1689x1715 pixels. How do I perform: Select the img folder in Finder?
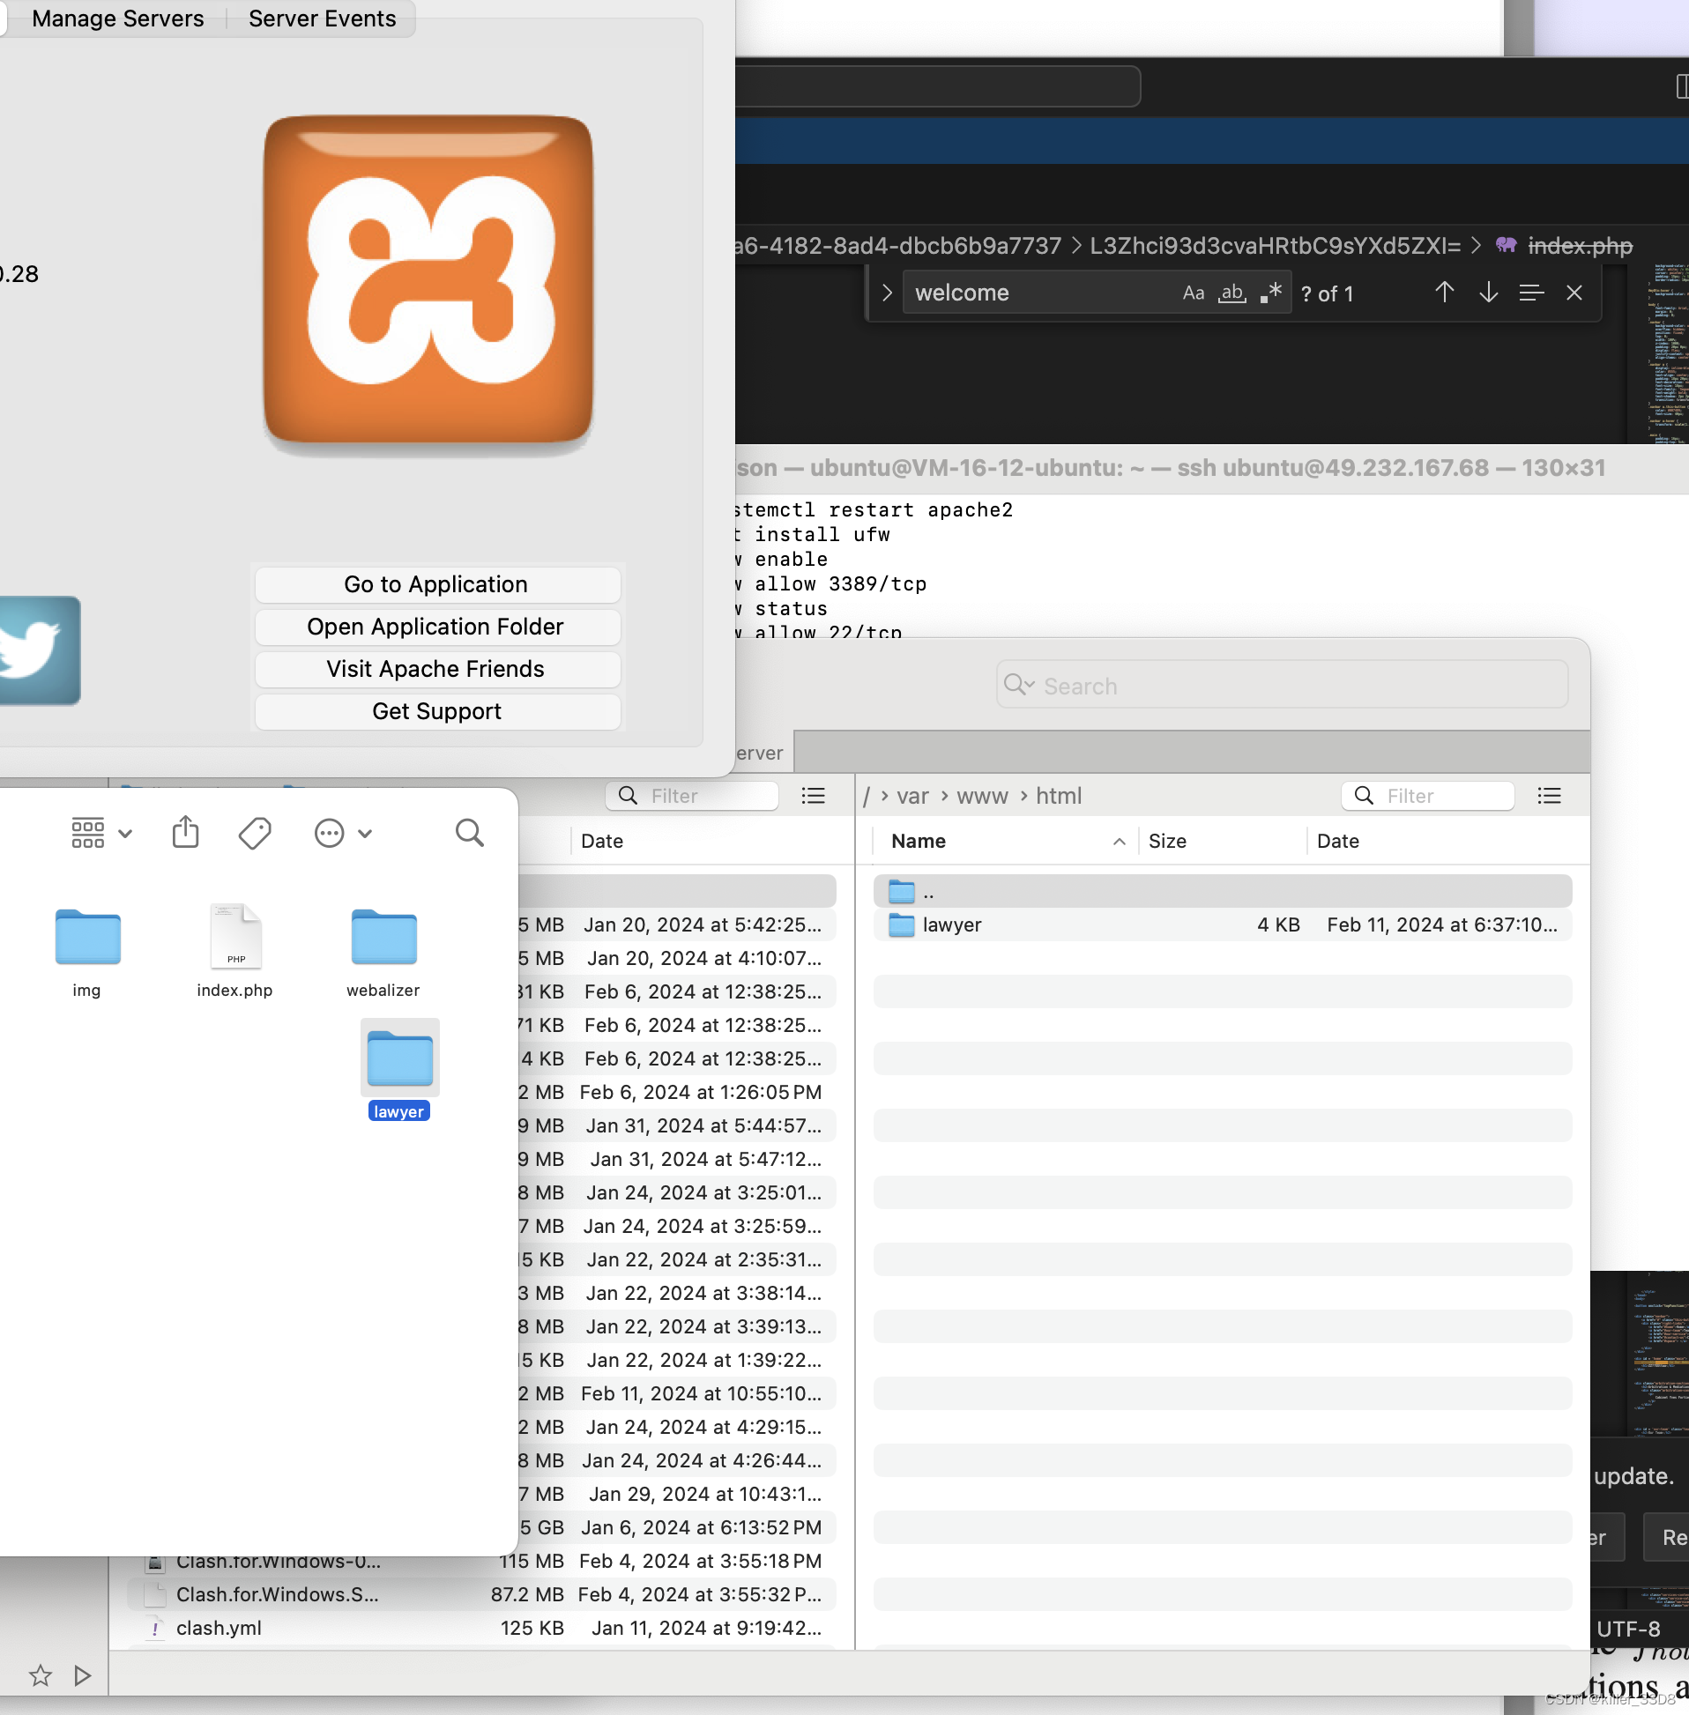click(87, 953)
